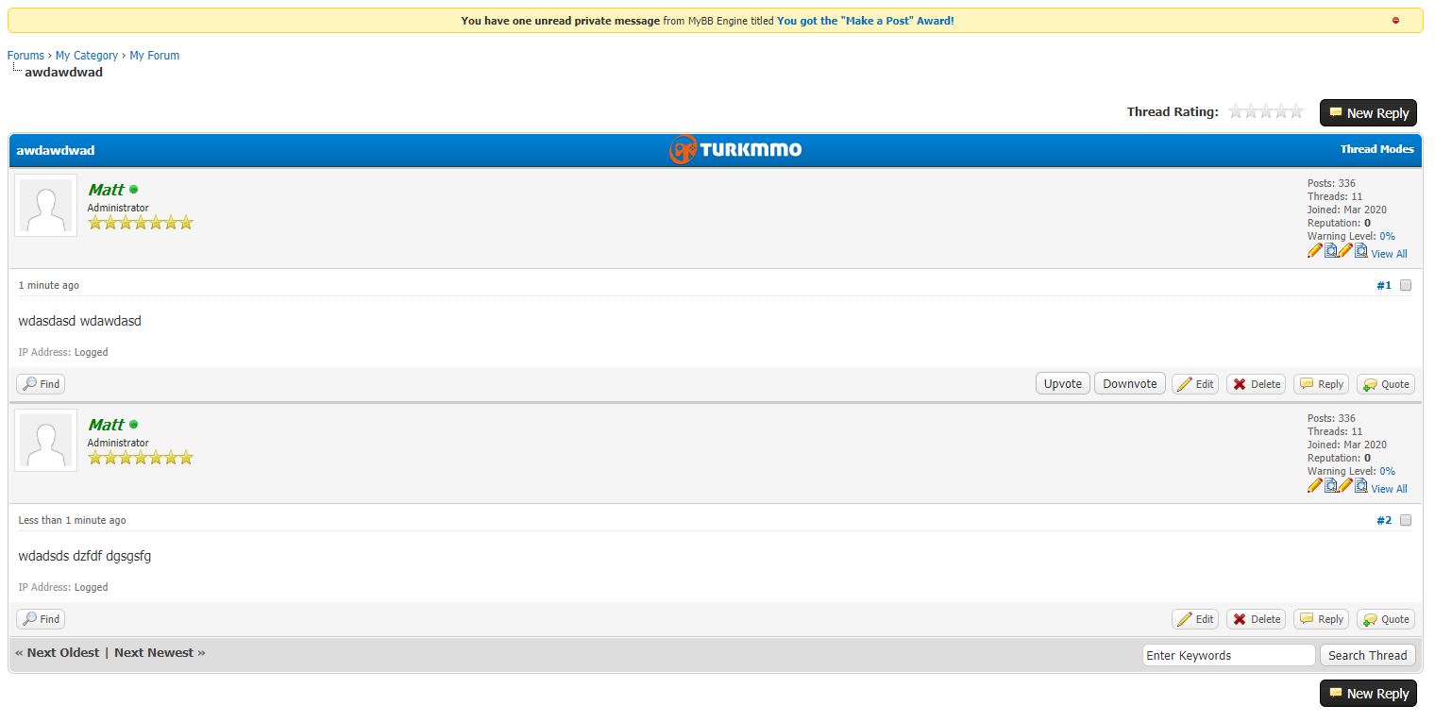Viewport: 1435px width, 722px height.
Task: Click online status dot in post #1
Action: point(133,190)
